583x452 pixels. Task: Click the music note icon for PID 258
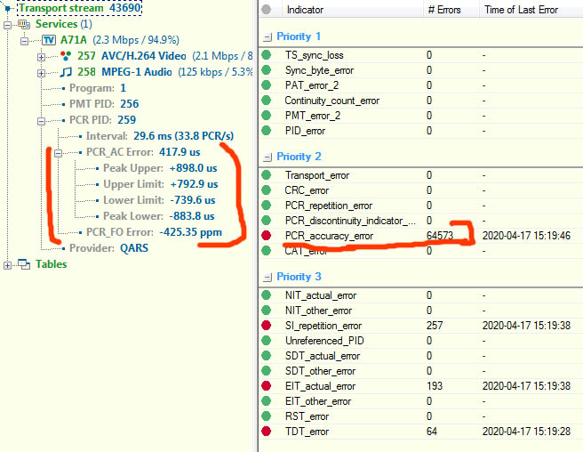66,72
